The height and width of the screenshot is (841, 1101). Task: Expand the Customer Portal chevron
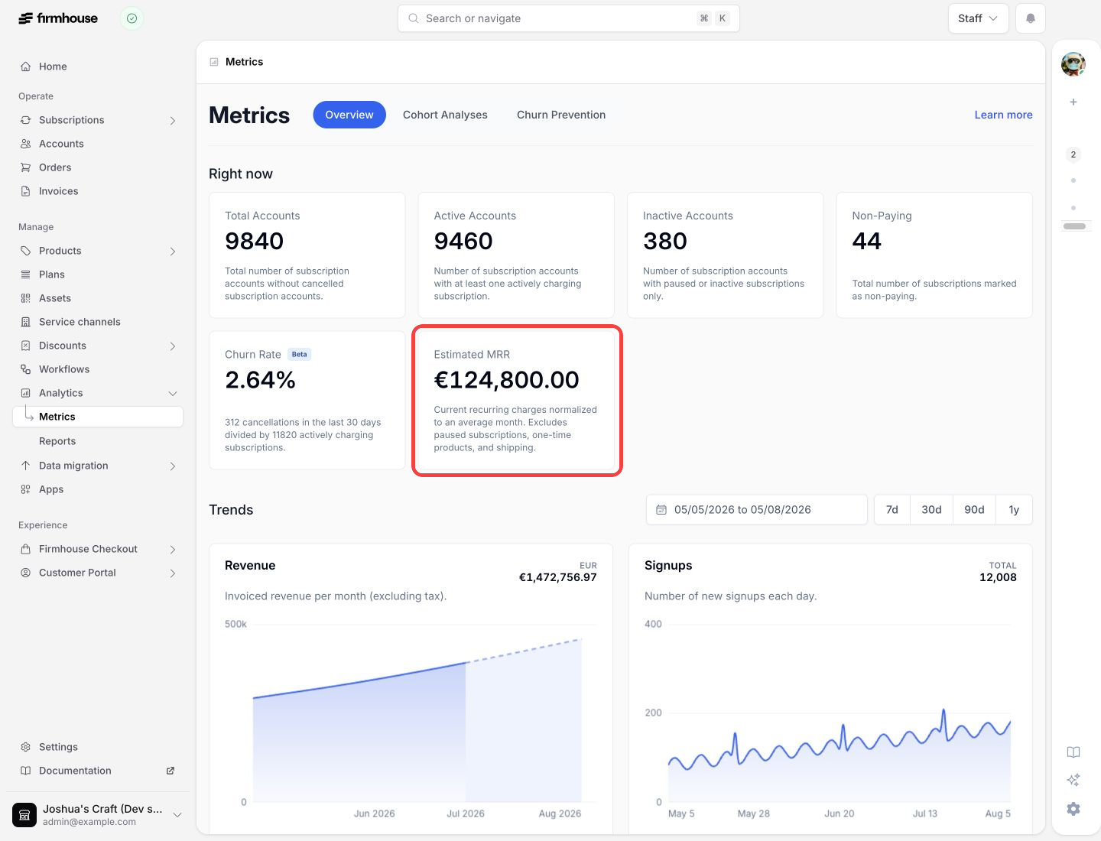[x=173, y=573]
